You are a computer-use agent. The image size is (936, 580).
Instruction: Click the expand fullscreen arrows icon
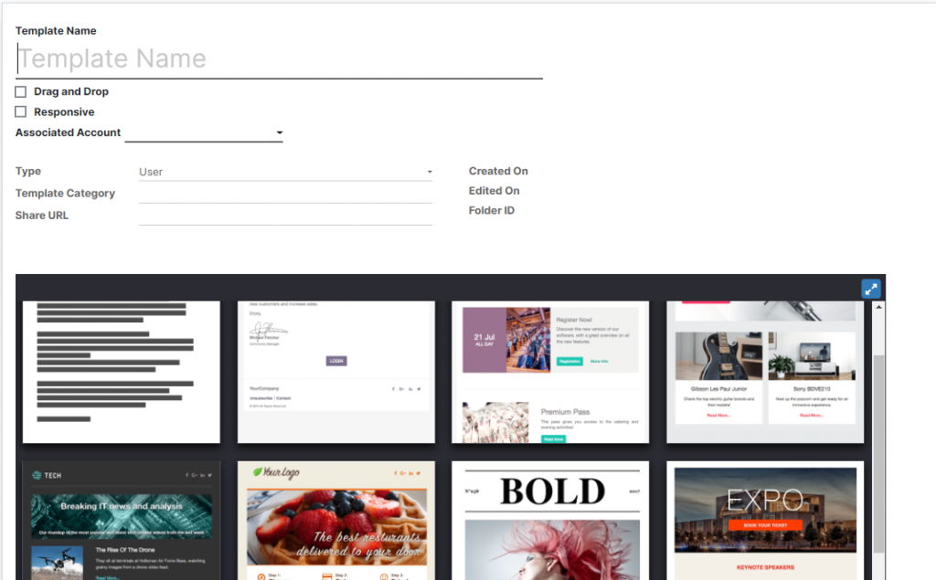[x=871, y=290]
